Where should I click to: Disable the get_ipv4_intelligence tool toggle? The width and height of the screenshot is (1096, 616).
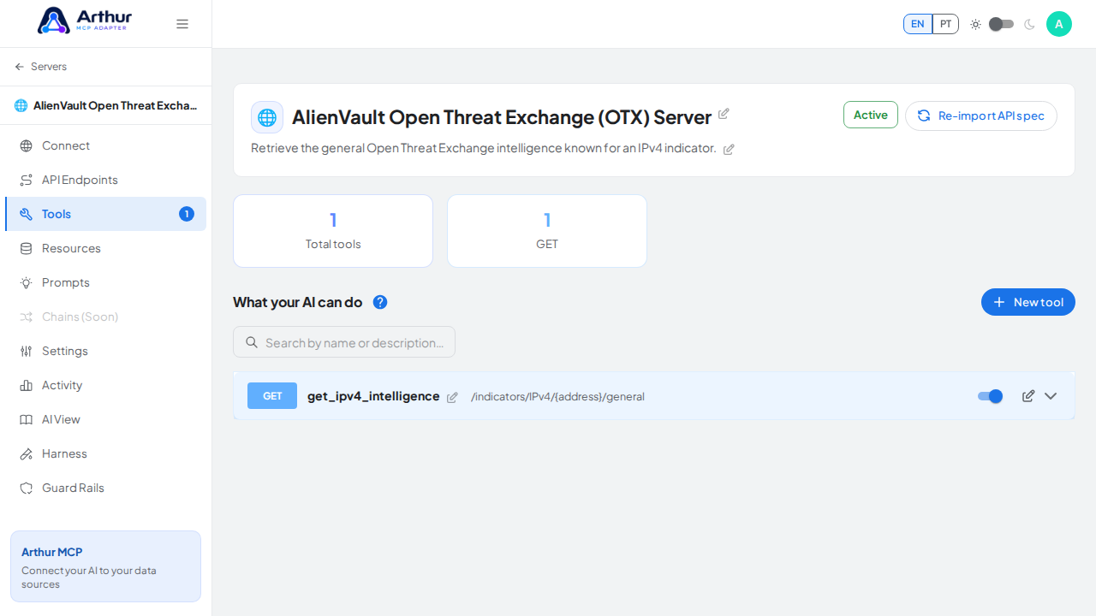click(x=991, y=396)
